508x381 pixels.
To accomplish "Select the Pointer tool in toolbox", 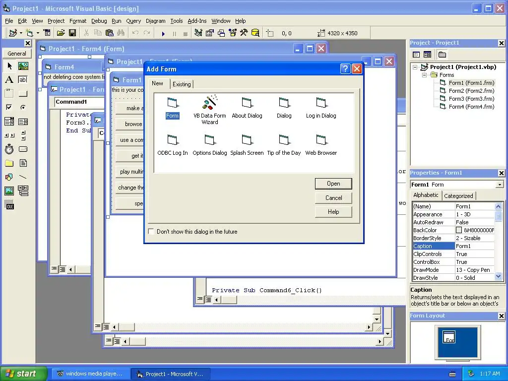I will (x=9, y=66).
